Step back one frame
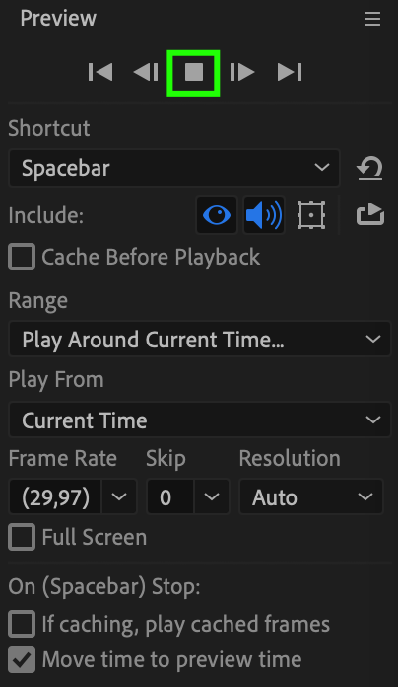The image size is (398, 687). (146, 72)
